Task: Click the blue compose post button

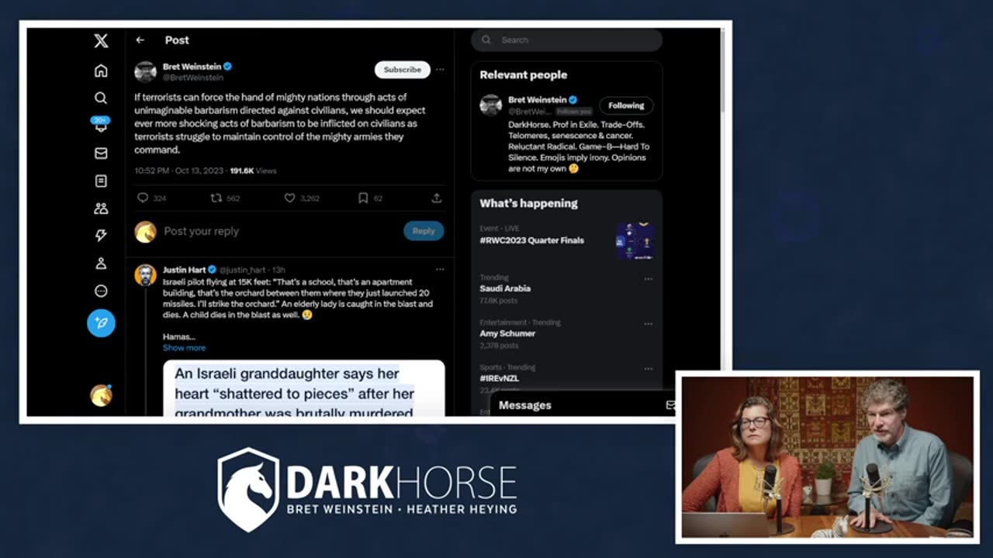Action: (101, 322)
